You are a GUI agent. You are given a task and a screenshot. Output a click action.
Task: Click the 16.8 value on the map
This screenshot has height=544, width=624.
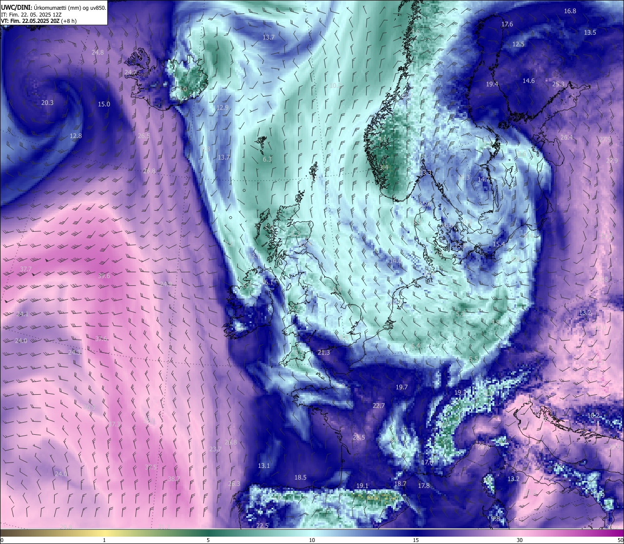[x=570, y=11]
